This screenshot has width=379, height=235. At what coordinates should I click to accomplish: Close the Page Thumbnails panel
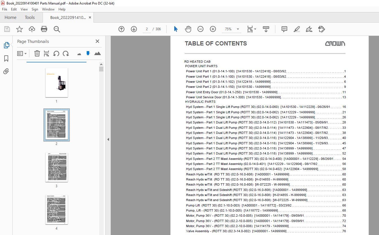(97, 41)
